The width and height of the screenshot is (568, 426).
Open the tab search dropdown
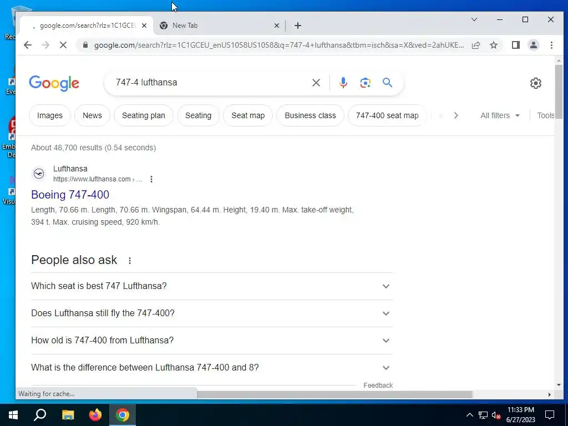click(x=474, y=19)
